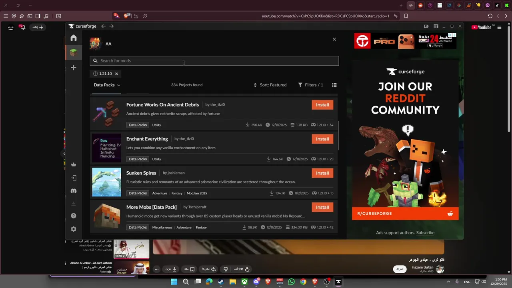Click Sunken Spires thumbnail image
Image resolution: width=512 pixels, height=288 pixels.
click(106, 182)
